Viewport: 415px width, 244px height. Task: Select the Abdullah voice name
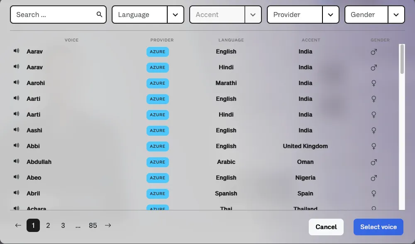(x=39, y=162)
